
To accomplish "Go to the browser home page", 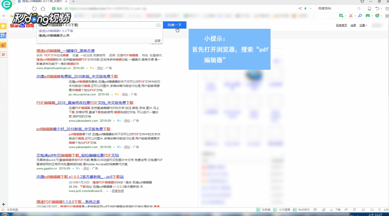I will tap(43, 9).
